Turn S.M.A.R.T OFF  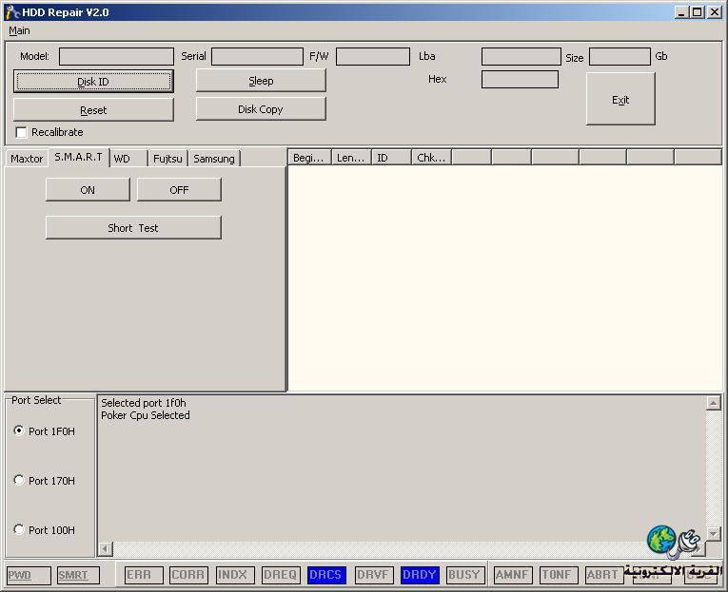(x=179, y=190)
